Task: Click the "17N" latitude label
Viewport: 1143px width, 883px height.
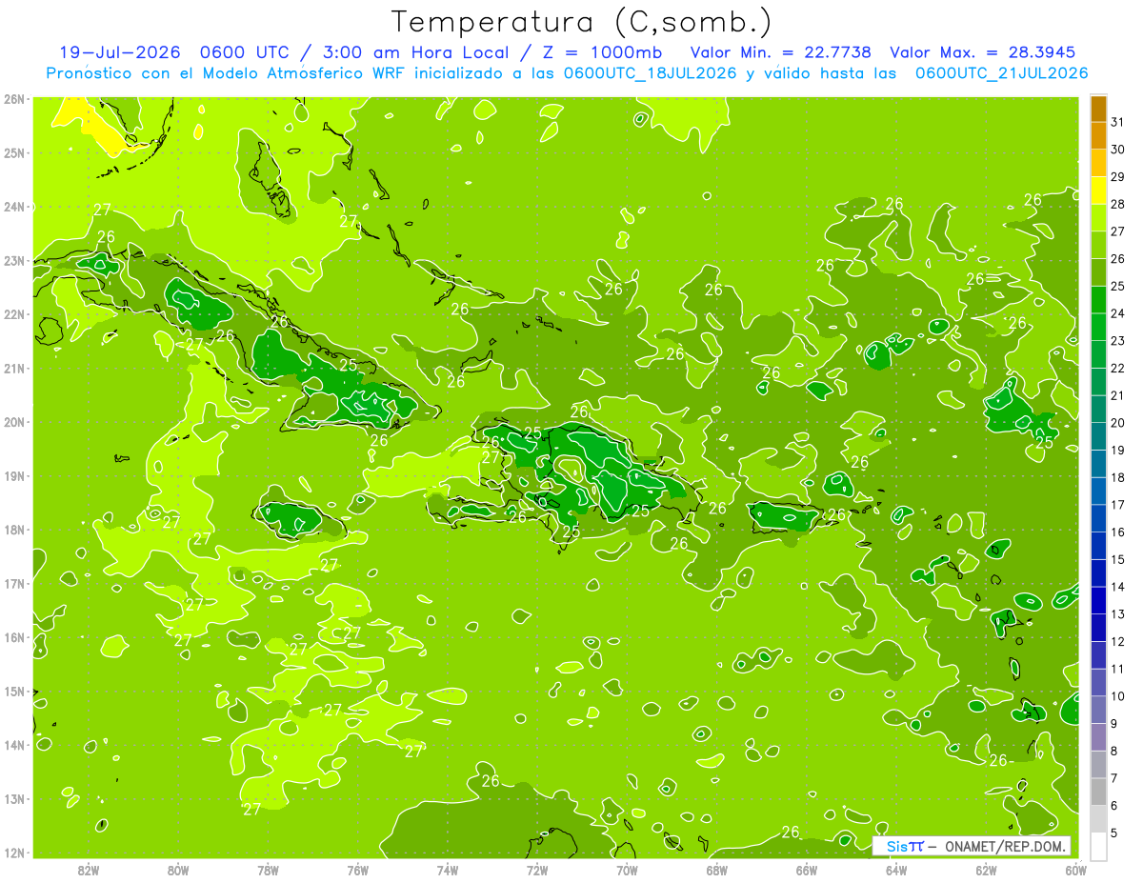Action: pos(13,583)
